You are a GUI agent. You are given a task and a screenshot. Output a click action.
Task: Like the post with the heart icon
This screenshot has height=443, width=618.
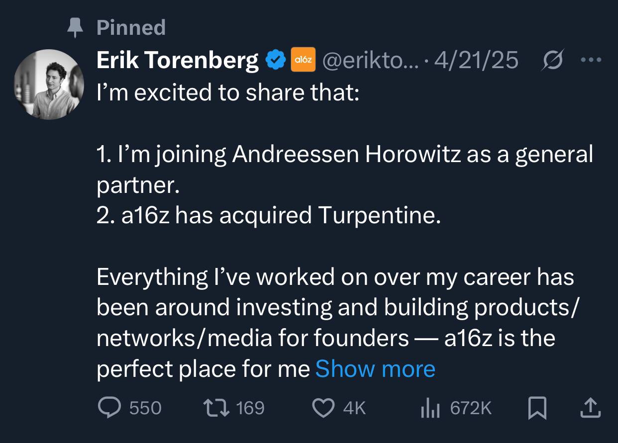pos(323,408)
